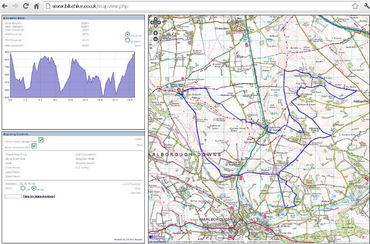Click the Help link
Viewport: 370px width, 244px height.
[x=139, y=144]
